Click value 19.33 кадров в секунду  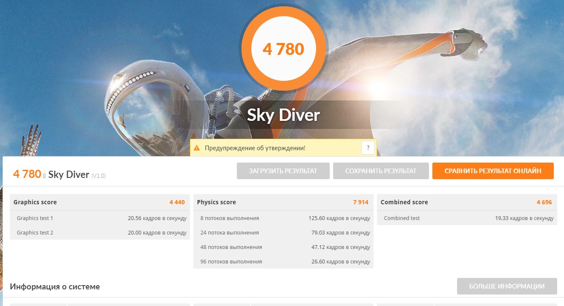click(524, 218)
